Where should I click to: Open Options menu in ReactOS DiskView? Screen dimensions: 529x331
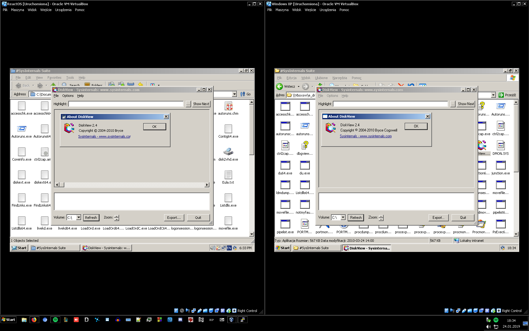click(x=68, y=96)
